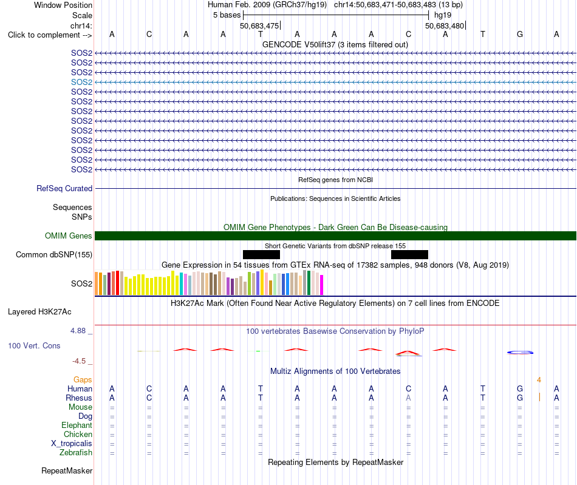Click the Mouse species row label
Screen dimensions: 577x485
tap(80, 407)
